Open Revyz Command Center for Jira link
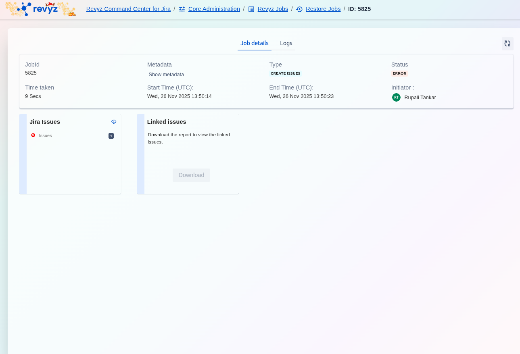Screen dimensions: 520x354 click(x=128, y=9)
